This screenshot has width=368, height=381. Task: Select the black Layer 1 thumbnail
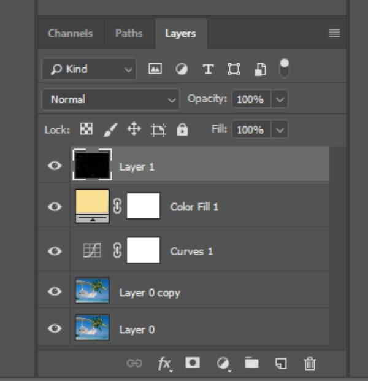click(92, 165)
